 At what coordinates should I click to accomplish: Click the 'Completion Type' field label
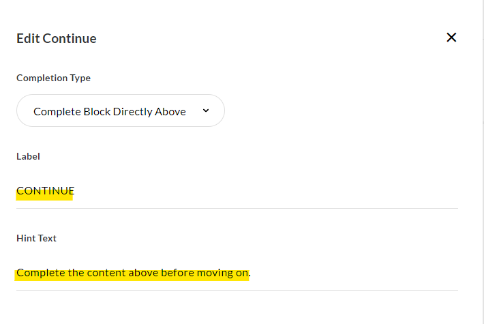(53, 78)
